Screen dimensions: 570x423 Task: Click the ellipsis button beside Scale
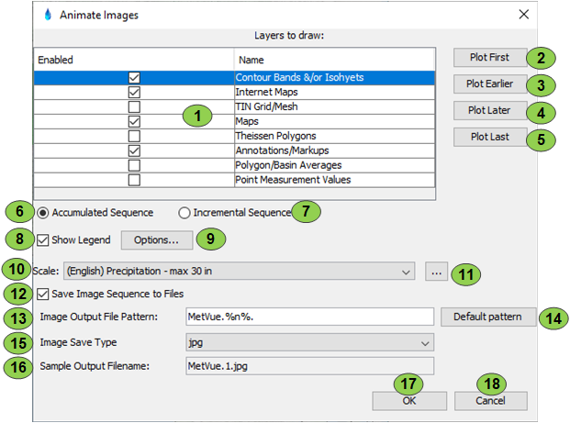tap(437, 272)
